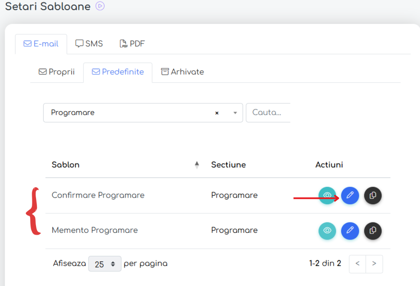This screenshot has height=286, width=420.
Task: Duplicate the Confirmare Programare template
Action: pyautogui.click(x=373, y=196)
